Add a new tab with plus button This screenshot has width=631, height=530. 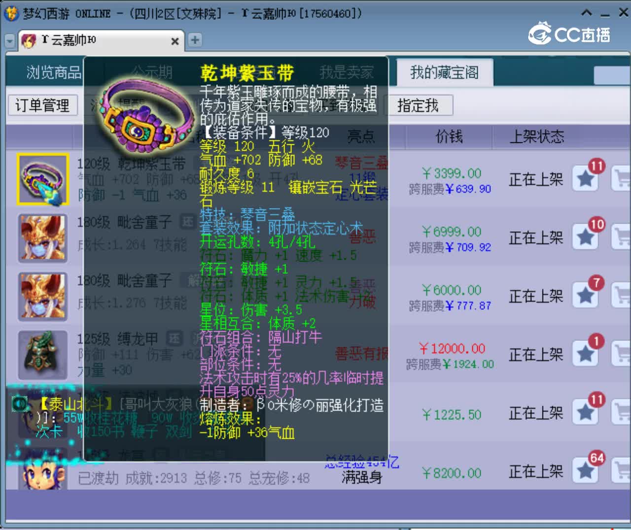tap(195, 40)
